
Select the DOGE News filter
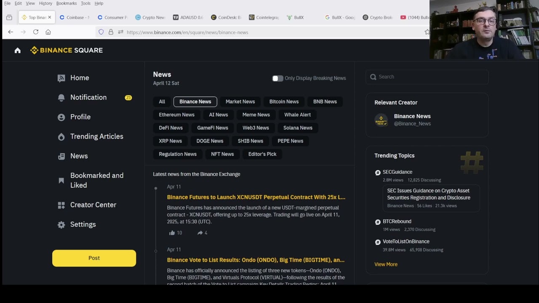pyautogui.click(x=210, y=141)
